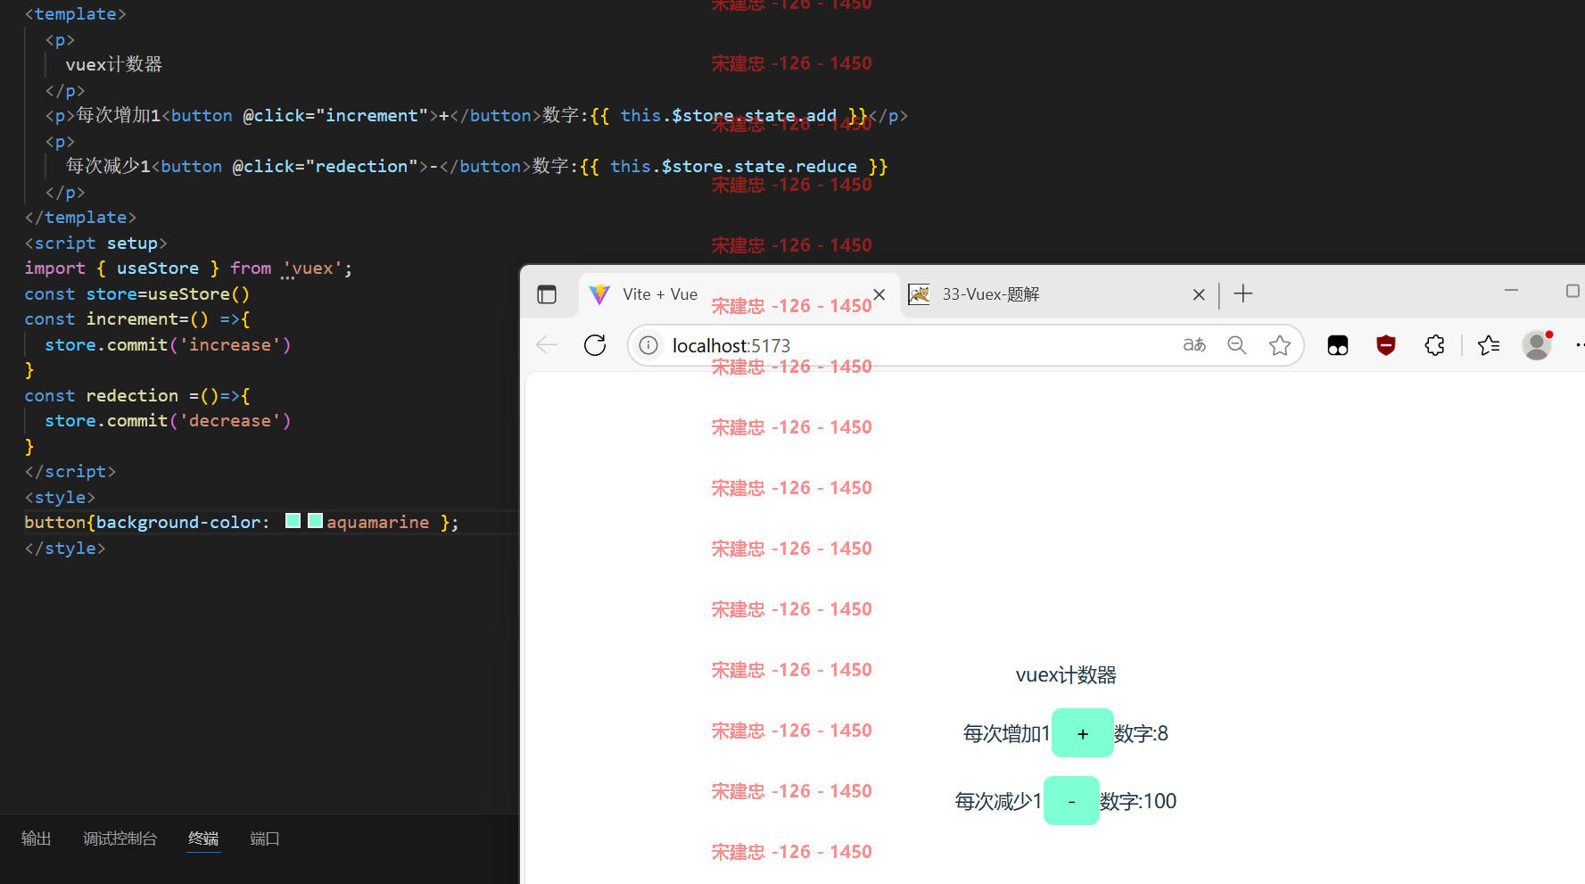1585x884 pixels.
Task: Click the <script setup> tag line
Action: (96, 244)
